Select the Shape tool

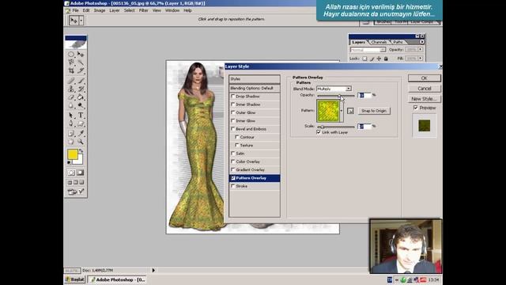point(81,123)
